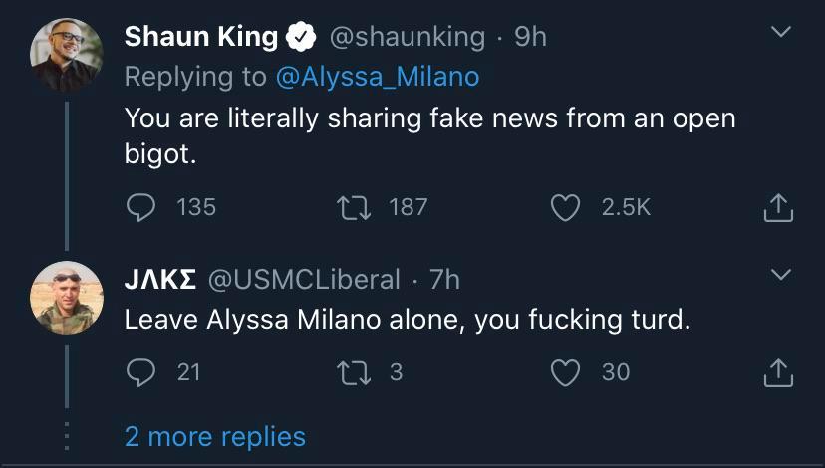The width and height of the screenshot is (825, 468).
Task: Like the @USMCLiberal tweet
Action: point(566,371)
